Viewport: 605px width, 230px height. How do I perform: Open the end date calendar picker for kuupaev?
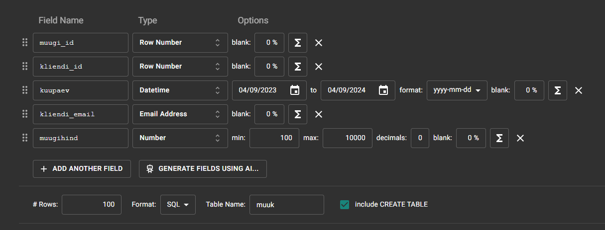click(383, 90)
